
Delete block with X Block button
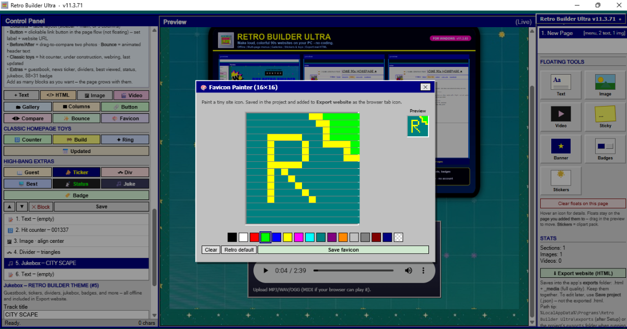41,207
